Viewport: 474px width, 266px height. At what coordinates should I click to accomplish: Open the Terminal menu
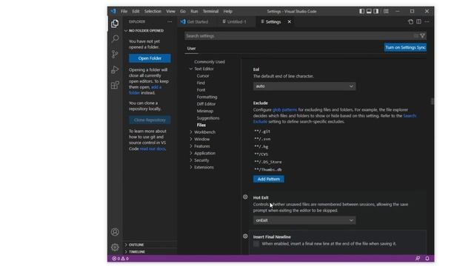[210, 11]
